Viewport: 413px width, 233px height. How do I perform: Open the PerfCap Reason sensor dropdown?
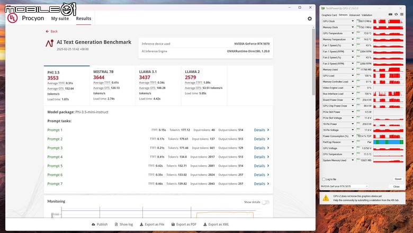point(353,142)
